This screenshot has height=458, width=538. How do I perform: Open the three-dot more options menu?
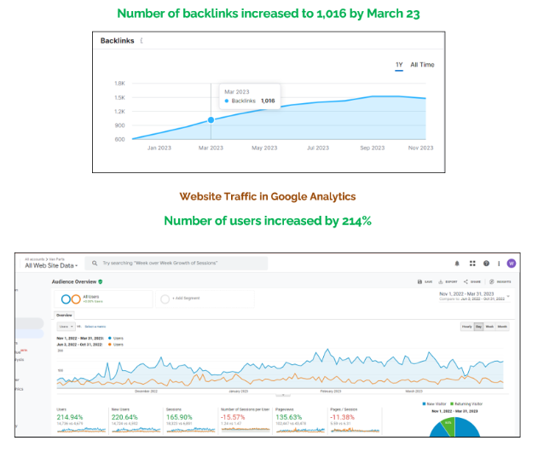[x=498, y=264]
